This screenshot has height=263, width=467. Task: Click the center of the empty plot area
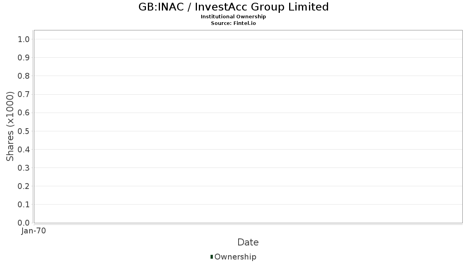[x=248, y=127]
